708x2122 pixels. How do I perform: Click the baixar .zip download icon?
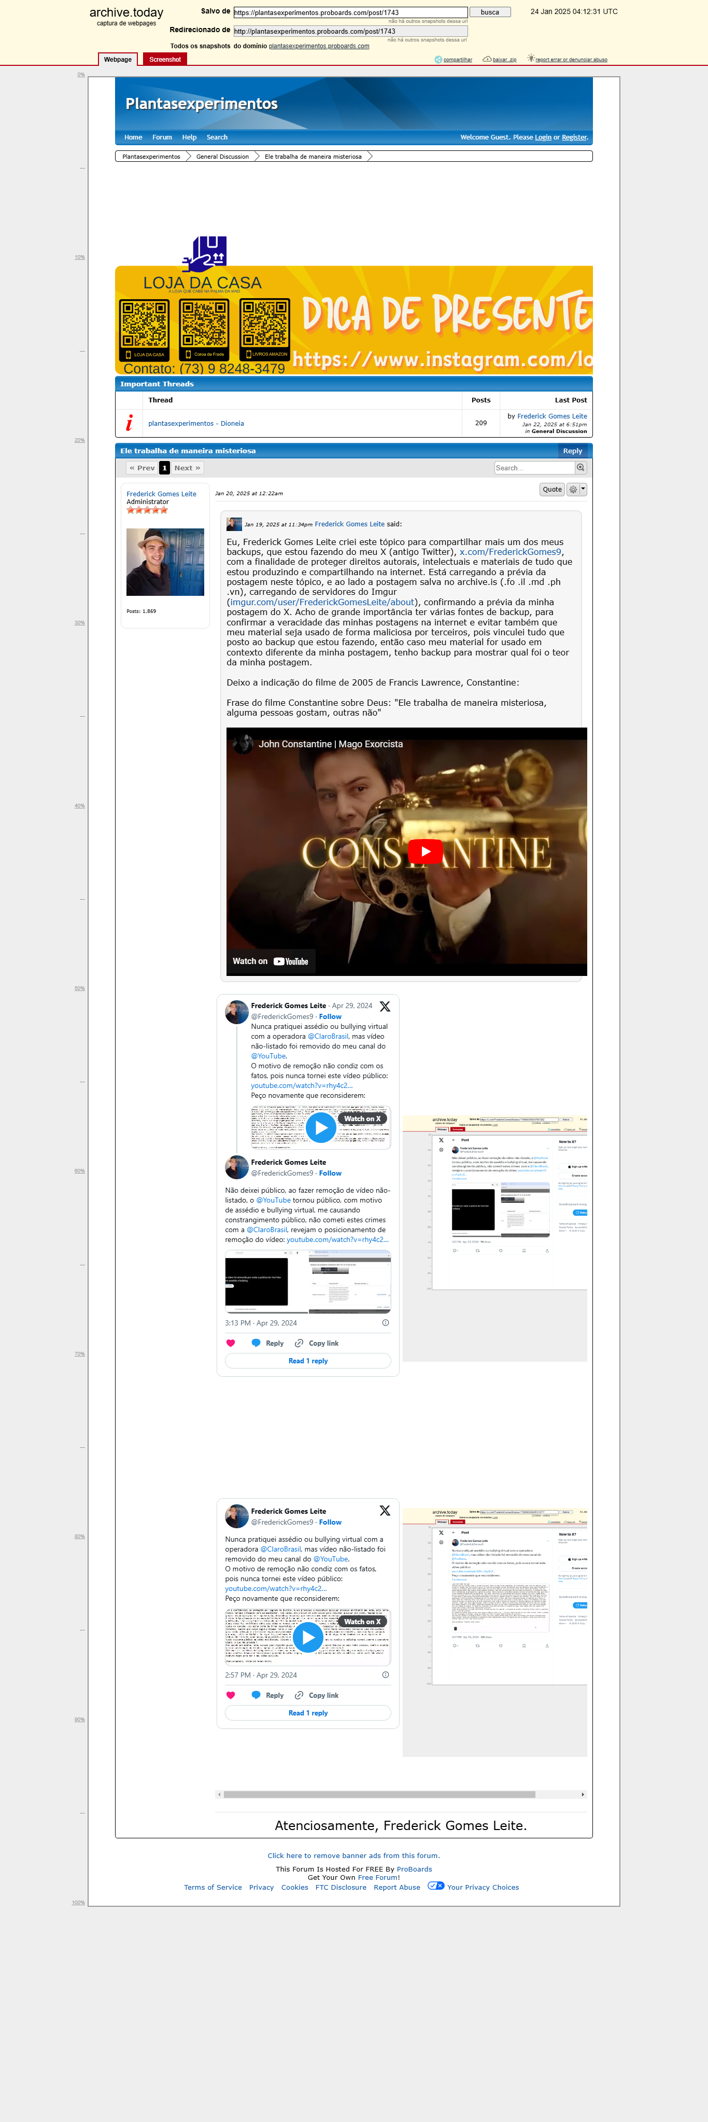pos(487,59)
